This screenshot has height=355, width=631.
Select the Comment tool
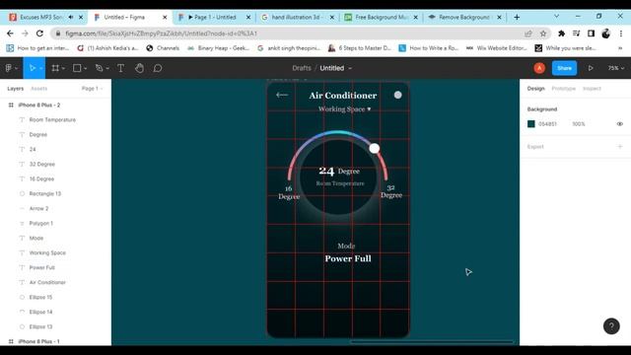point(158,68)
